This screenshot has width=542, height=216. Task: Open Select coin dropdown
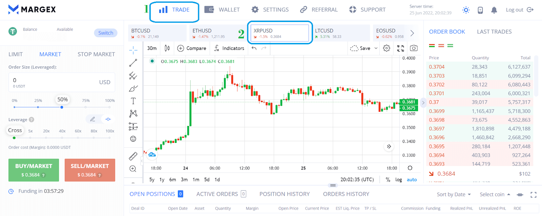[x=495, y=194]
